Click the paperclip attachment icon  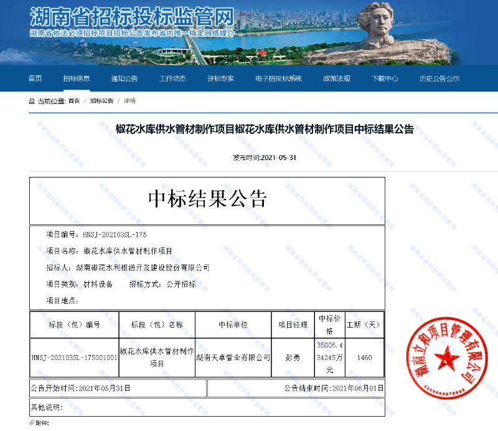[32, 423]
